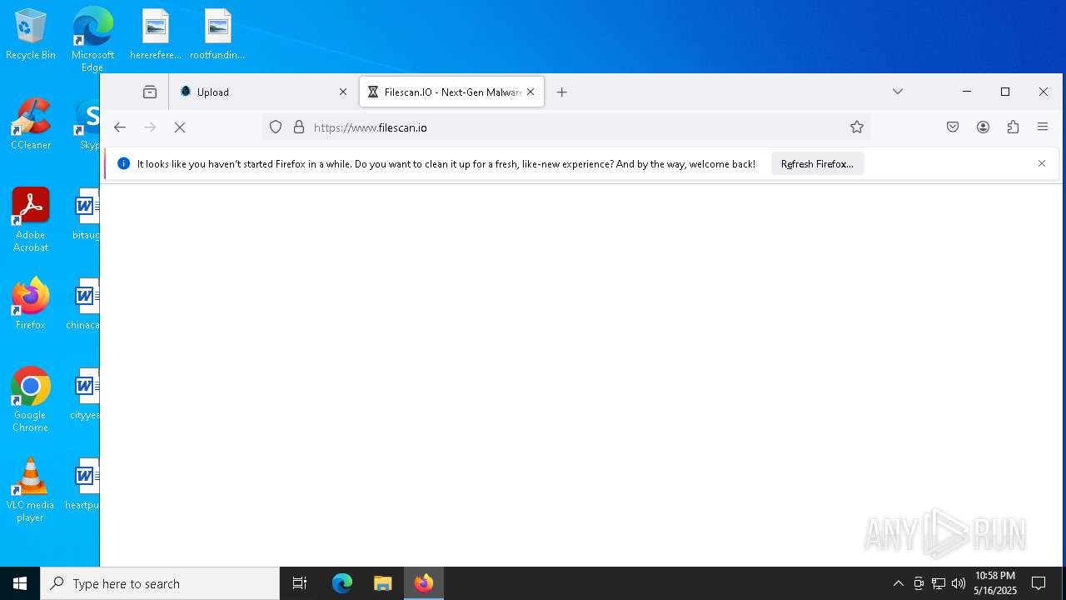Viewport: 1066px width, 600px height.
Task: Launch Edge from the taskbar
Action: tap(342, 583)
